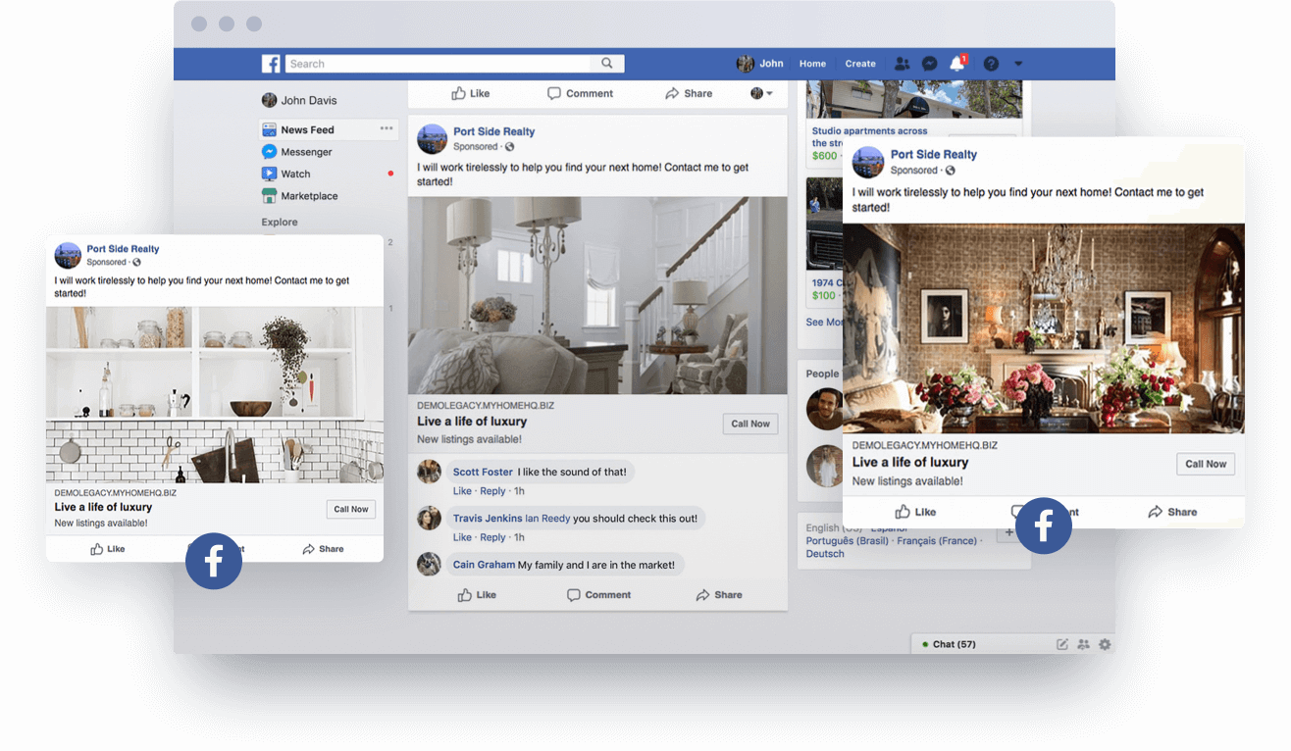Click Travis Jenkins' comment avatar

429,518
